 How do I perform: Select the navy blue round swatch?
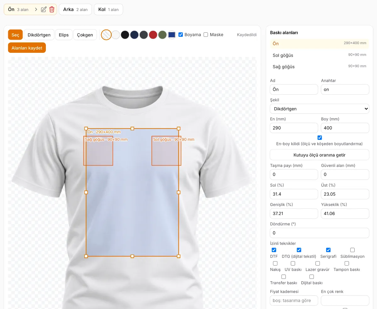tap(134, 35)
